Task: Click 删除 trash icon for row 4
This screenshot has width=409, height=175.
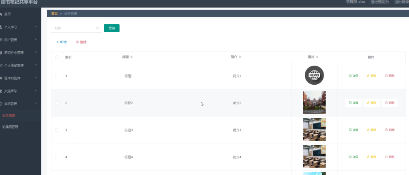Action: tap(386, 157)
